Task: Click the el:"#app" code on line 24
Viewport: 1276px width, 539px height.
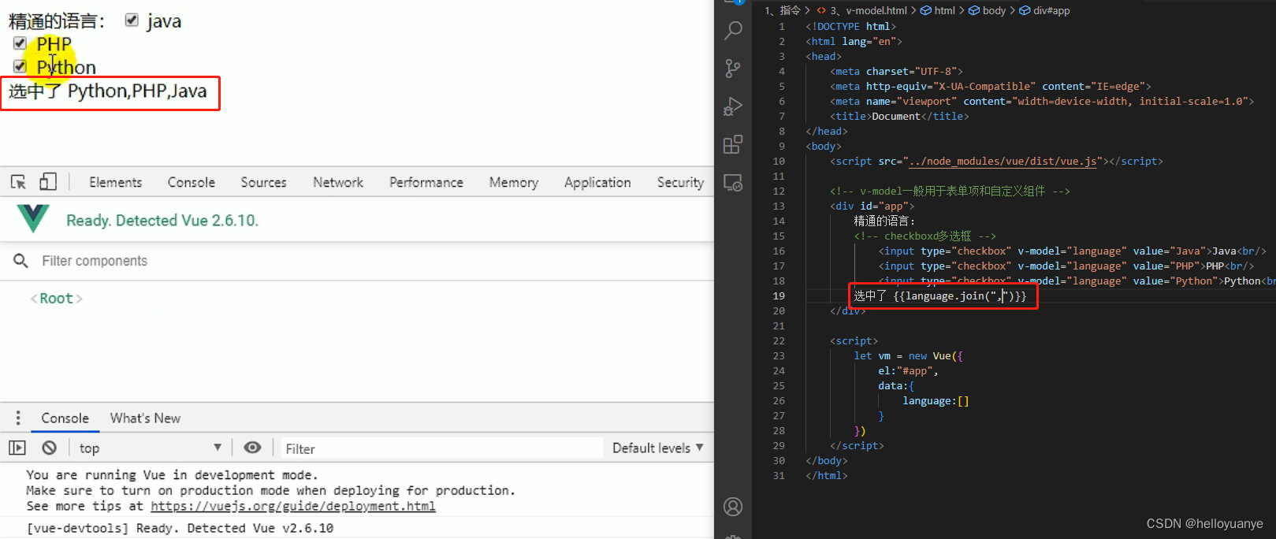Action: point(908,370)
